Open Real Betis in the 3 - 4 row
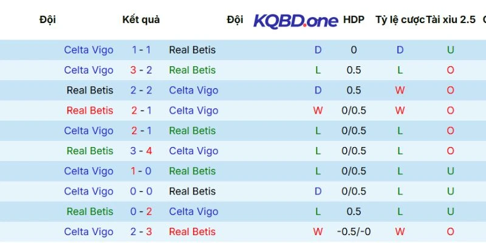 (90, 151)
